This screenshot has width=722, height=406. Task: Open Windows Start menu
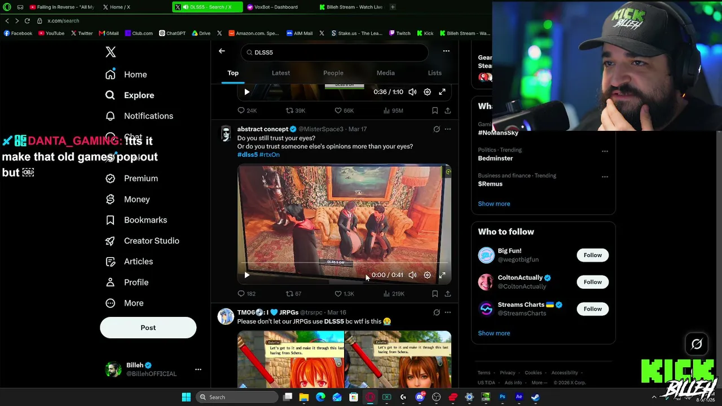pos(186,397)
